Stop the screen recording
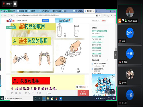The height and width of the screenshot is (107, 143). [15, 4]
